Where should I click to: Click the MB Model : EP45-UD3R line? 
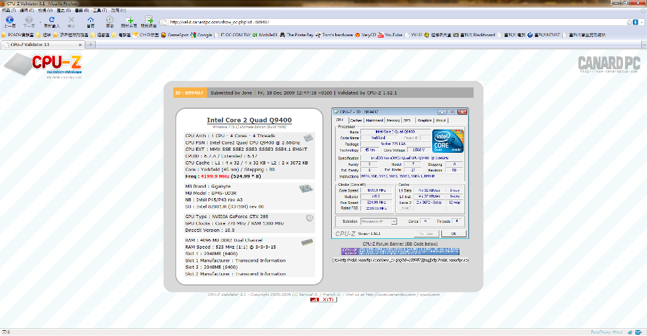[211, 193]
